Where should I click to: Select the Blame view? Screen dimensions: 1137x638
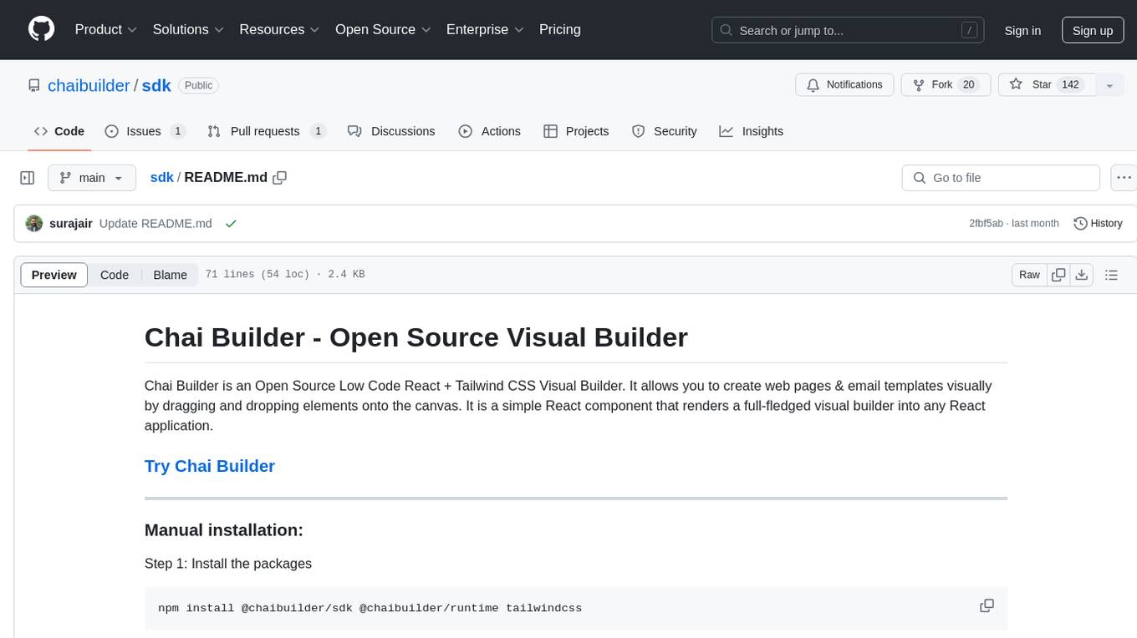[170, 275]
